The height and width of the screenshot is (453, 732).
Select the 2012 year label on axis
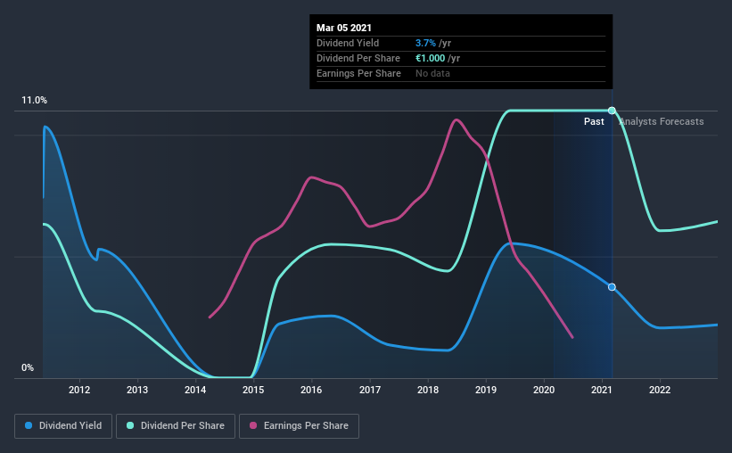click(x=79, y=390)
